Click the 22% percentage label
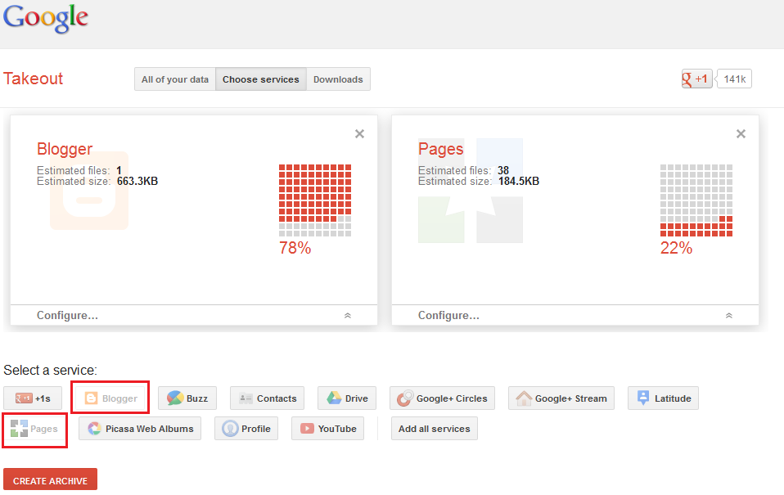 677,247
